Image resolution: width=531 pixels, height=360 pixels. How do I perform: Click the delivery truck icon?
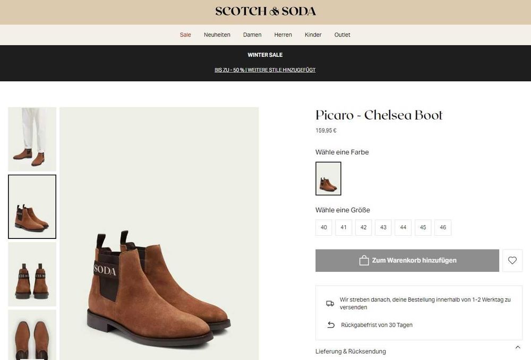[x=330, y=303]
